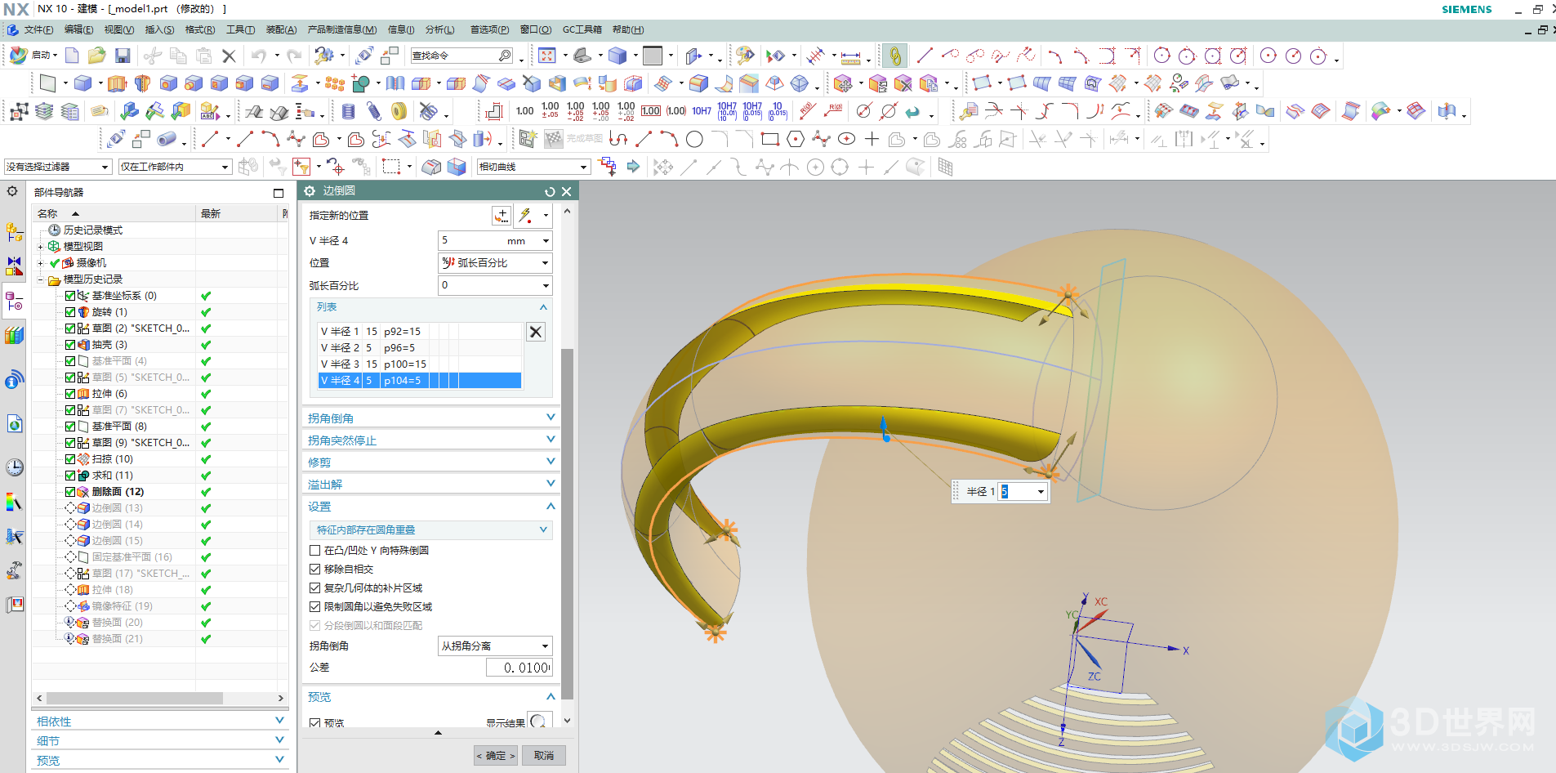Viewport: 1556px width, 773px height.
Task: Toggle checkbox for 拉伸 (6) feature
Action: click(x=70, y=394)
